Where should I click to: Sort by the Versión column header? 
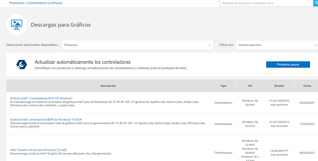pyautogui.click(x=279, y=86)
